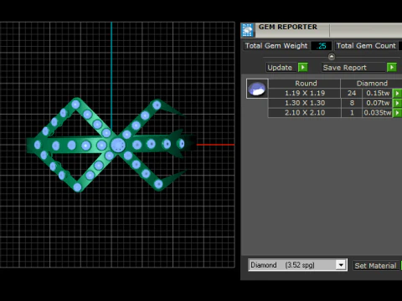Click the large center gem on the model
This screenshot has width=402, height=301.
coord(118,145)
